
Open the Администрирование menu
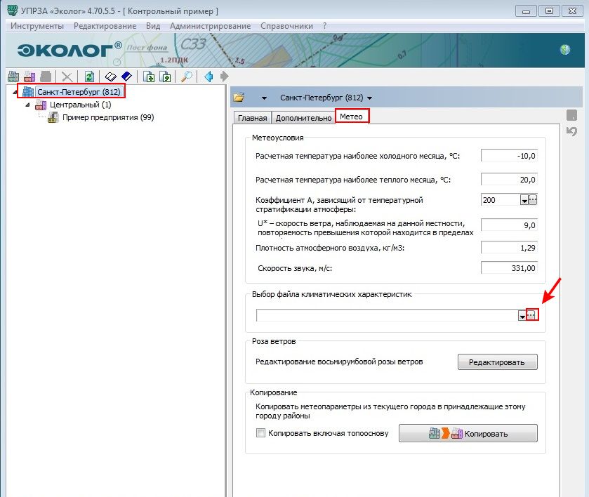pyautogui.click(x=210, y=26)
